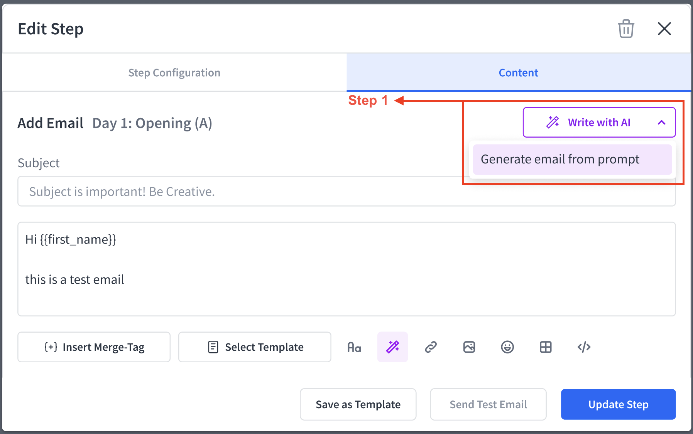Image resolution: width=693 pixels, height=434 pixels.
Task: Insert an image using the picture icon
Action: (x=469, y=347)
